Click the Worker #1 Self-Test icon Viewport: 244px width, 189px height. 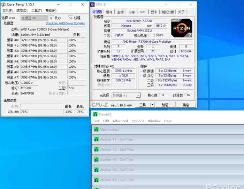pos(96,139)
